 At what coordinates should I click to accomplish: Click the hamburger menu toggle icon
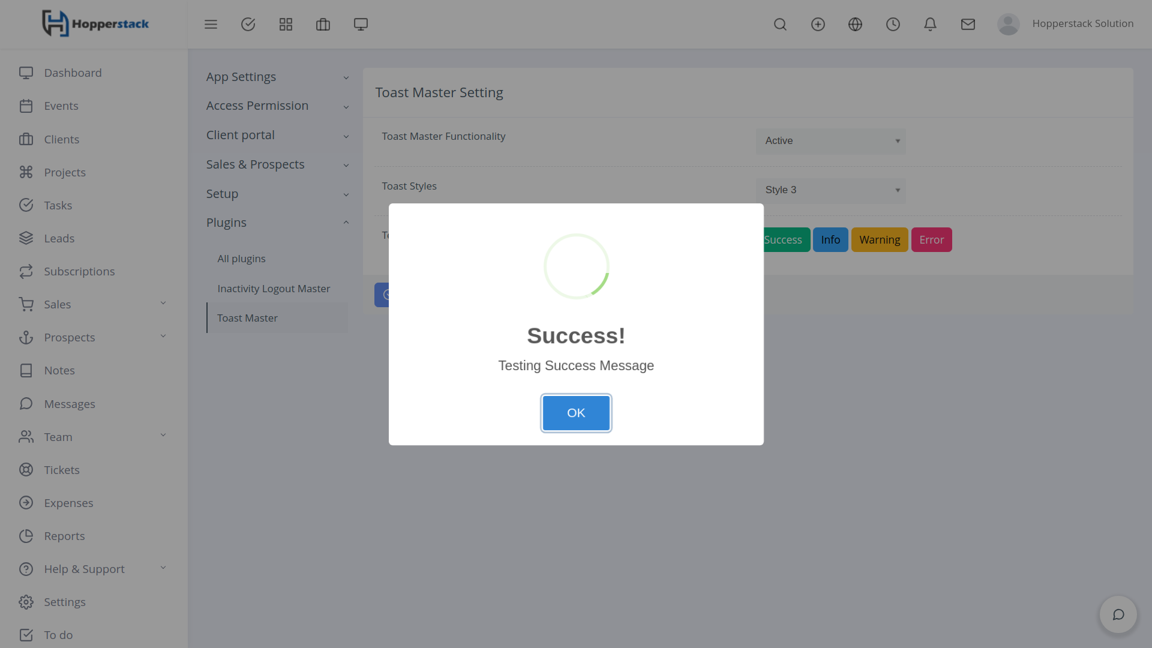[211, 25]
